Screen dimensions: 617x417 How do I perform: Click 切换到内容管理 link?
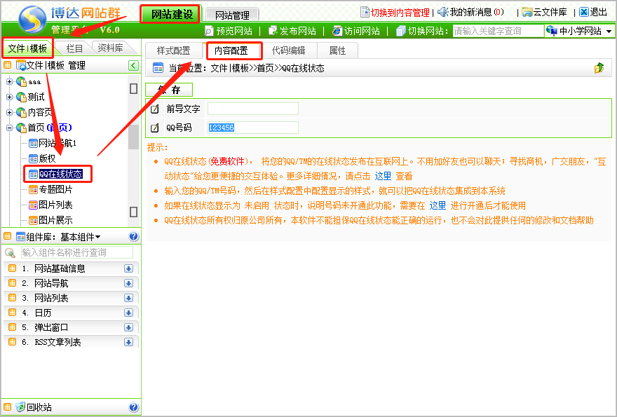(x=394, y=12)
